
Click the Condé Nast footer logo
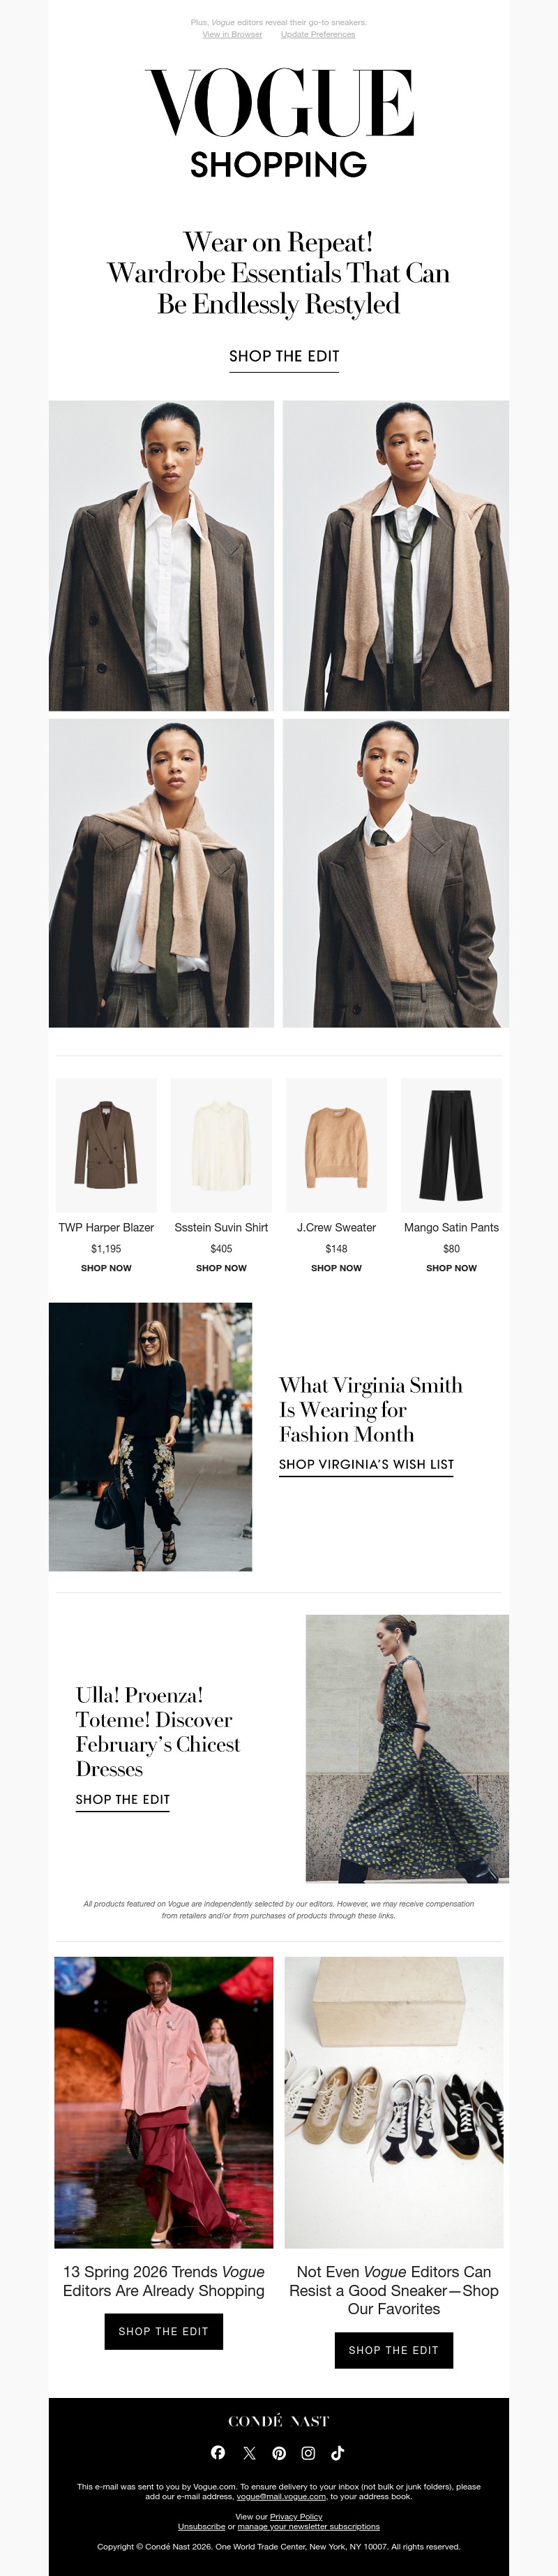pos(279,2421)
